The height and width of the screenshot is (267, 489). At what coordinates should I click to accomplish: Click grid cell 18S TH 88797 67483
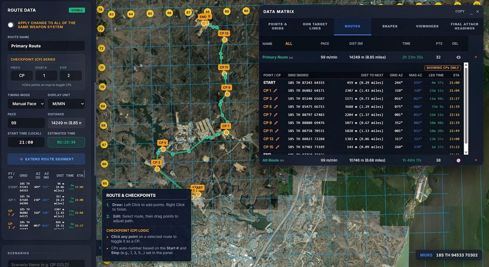coord(306,115)
